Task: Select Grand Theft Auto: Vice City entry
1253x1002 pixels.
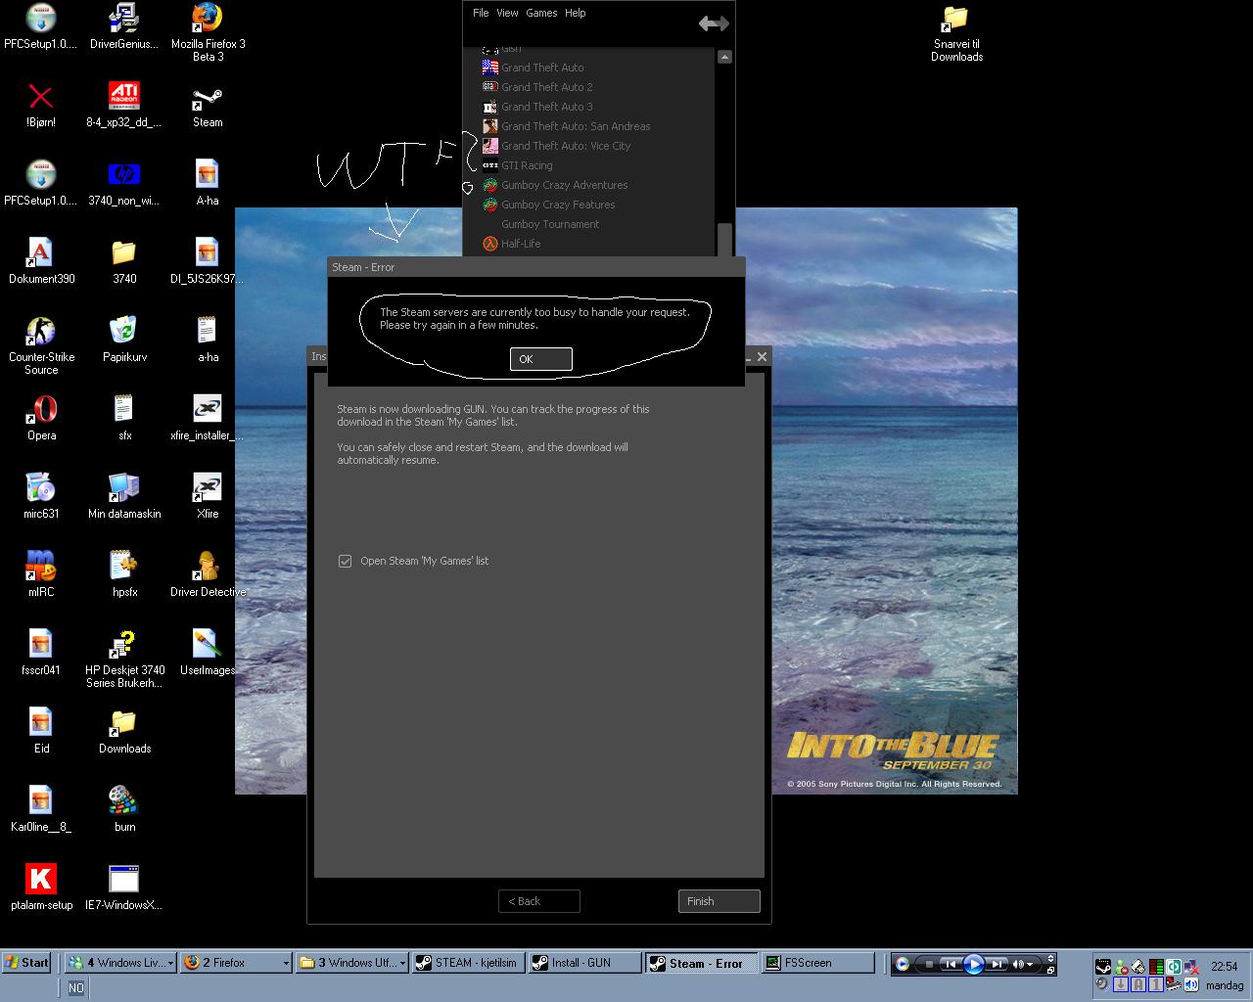Action: pyautogui.click(x=566, y=146)
